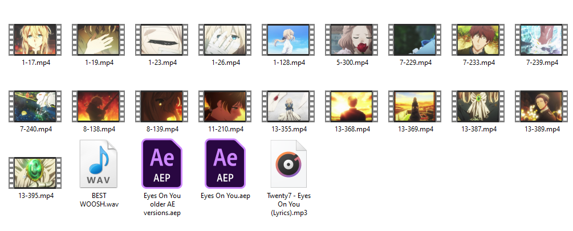The image size is (573, 231).
Task: Select the 1-19.mp4 video thumbnail
Action: coord(98,40)
